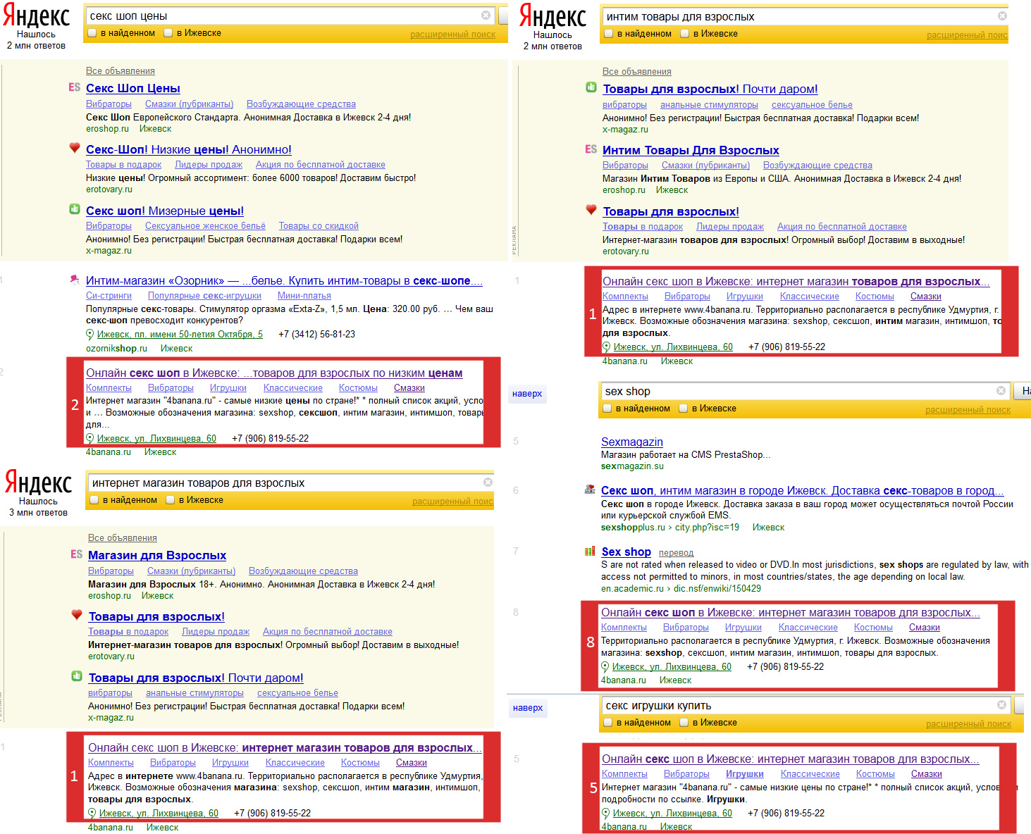
Task: Open 'Интим Товары Для Взрослых' ad title
Action: (x=691, y=150)
